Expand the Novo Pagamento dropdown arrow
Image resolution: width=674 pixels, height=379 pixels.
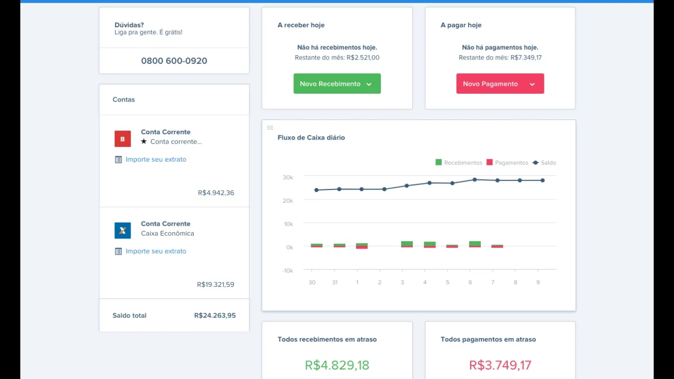click(x=532, y=84)
